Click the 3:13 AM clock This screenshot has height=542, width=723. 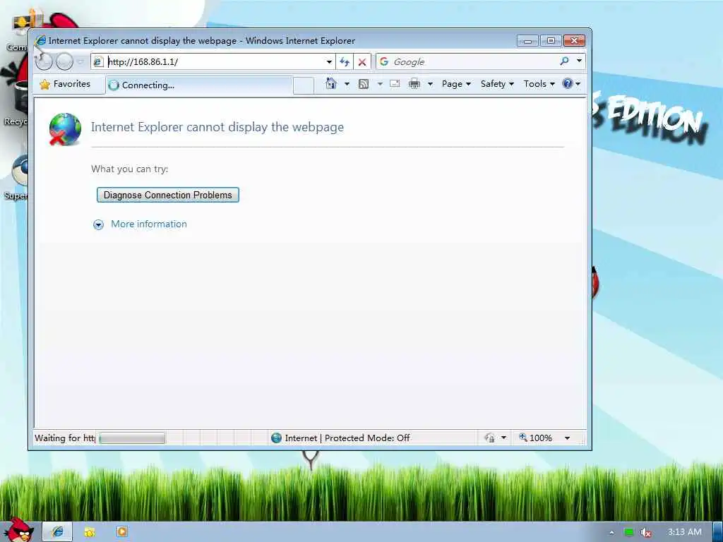point(685,532)
